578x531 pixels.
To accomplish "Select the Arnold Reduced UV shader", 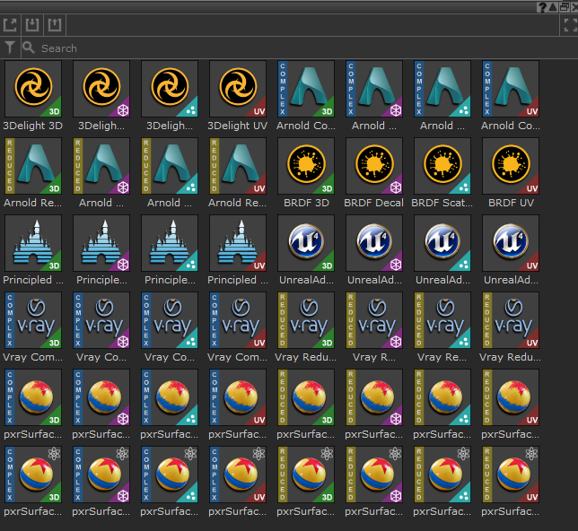I will pyautogui.click(x=238, y=166).
